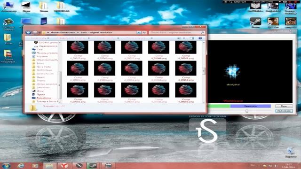This screenshot has height=169, width=301.
Task: Open the view options dropdown arrow
Action: 184,38
